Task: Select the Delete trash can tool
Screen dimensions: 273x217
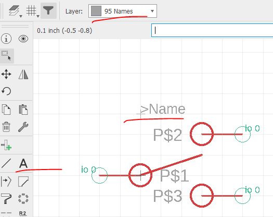Action: click(6, 127)
